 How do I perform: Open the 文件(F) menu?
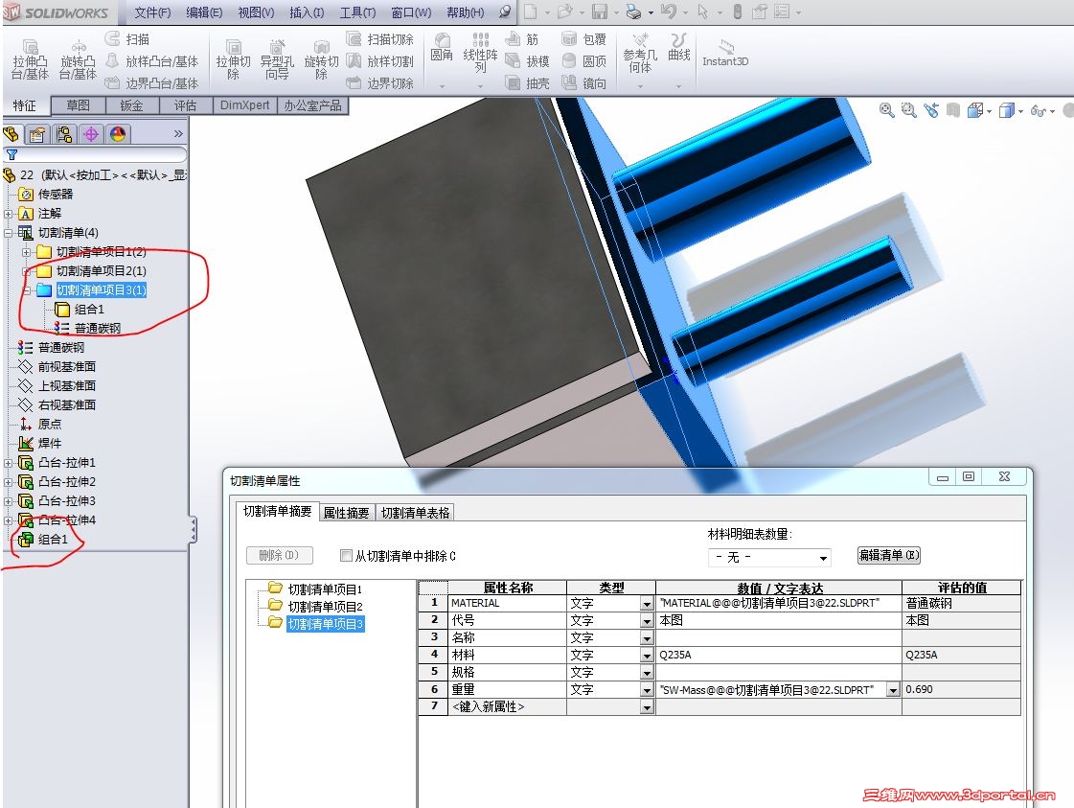pos(152,12)
